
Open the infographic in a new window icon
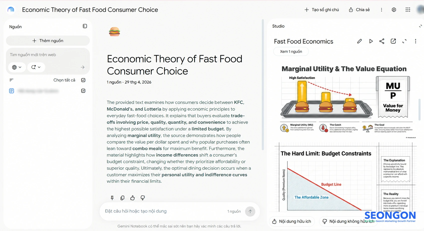[x=393, y=41]
